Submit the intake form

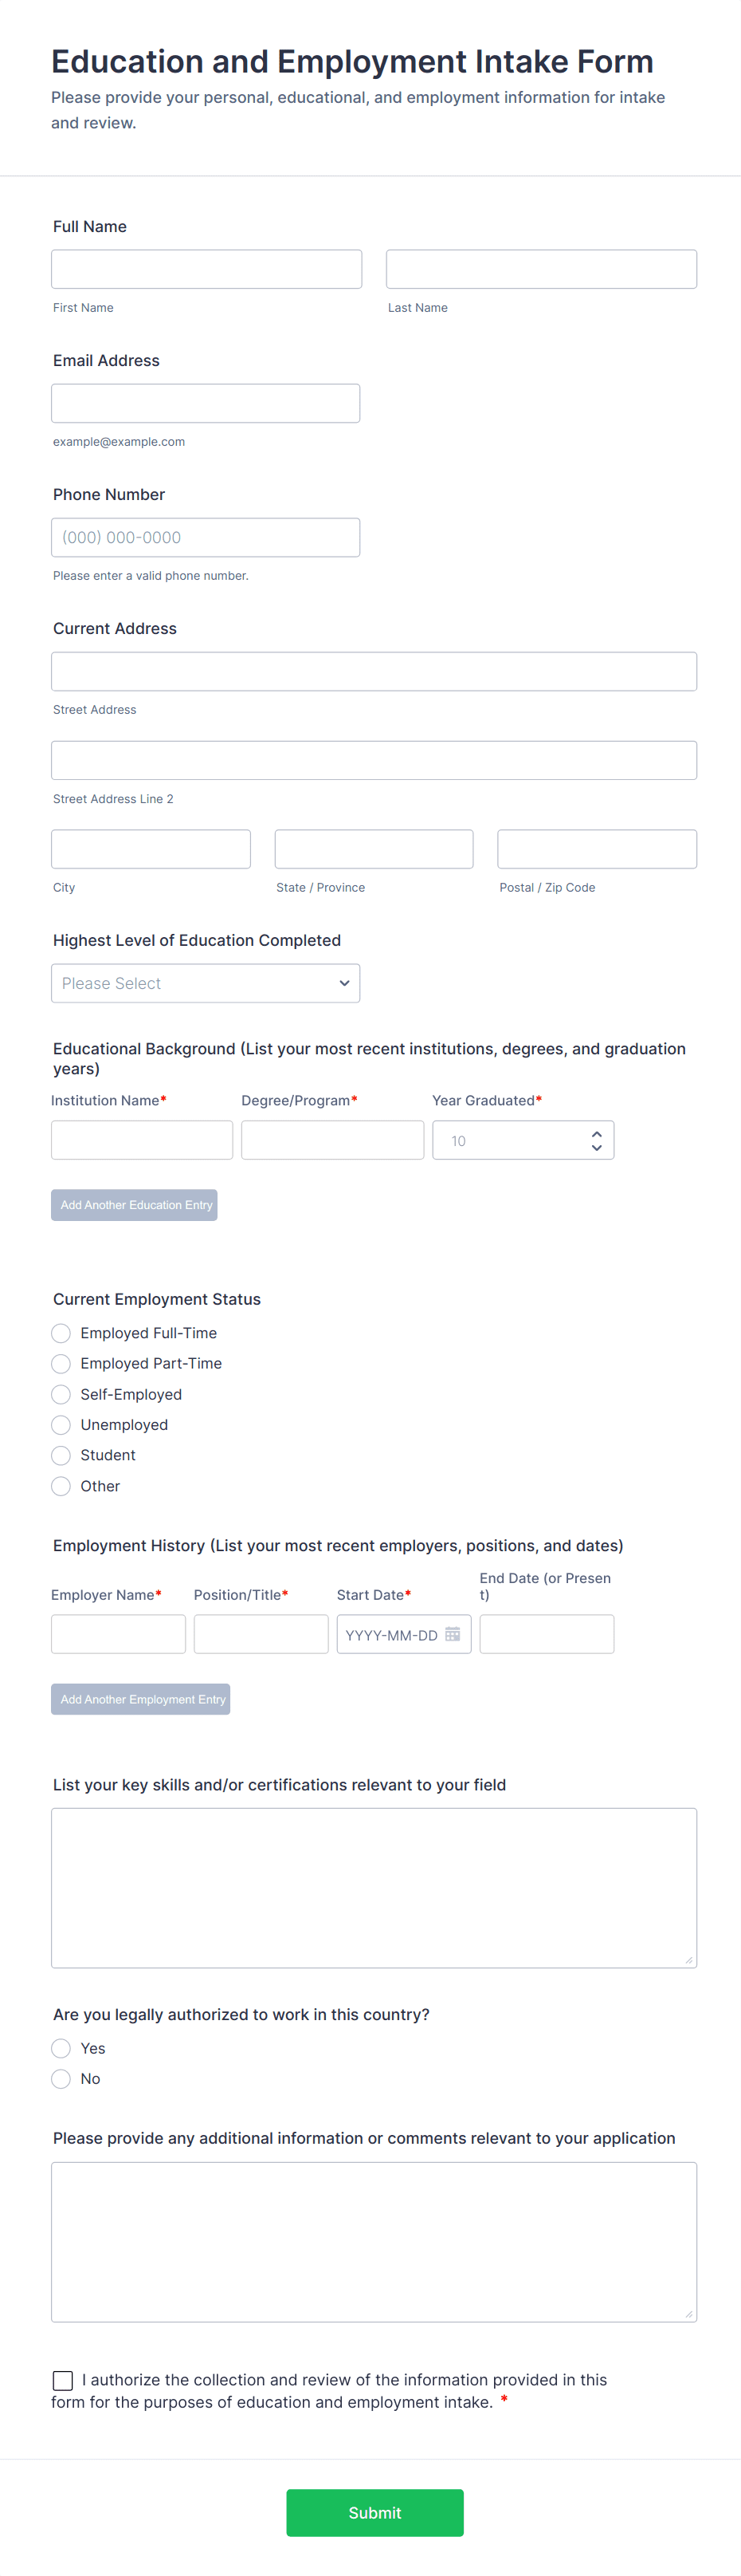[x=374, y=2512]
